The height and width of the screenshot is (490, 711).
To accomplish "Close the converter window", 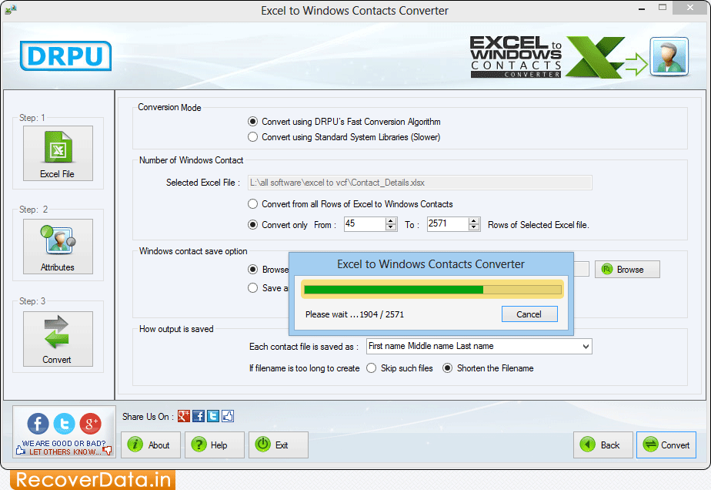I will [x=689, y=7].
